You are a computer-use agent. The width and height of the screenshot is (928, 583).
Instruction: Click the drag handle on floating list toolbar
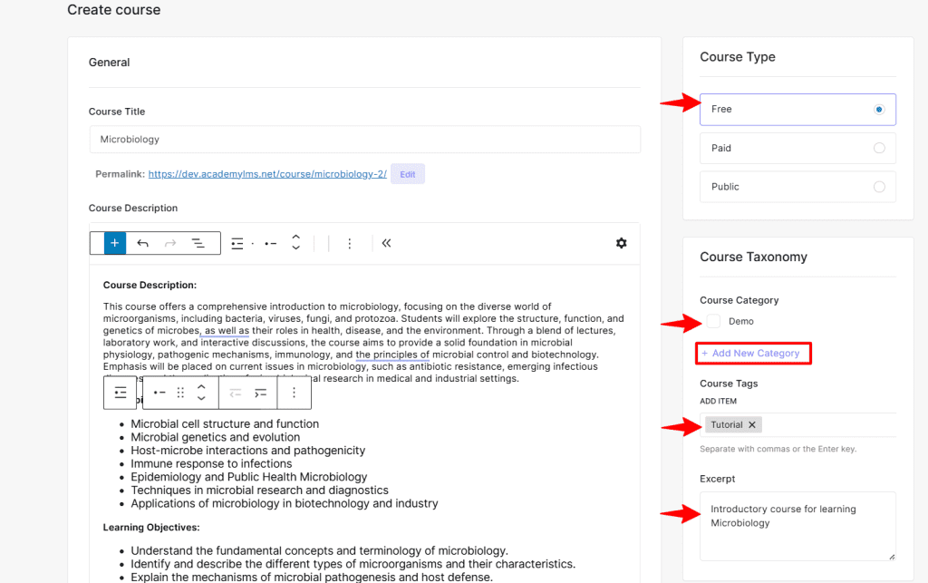point(180,393)
